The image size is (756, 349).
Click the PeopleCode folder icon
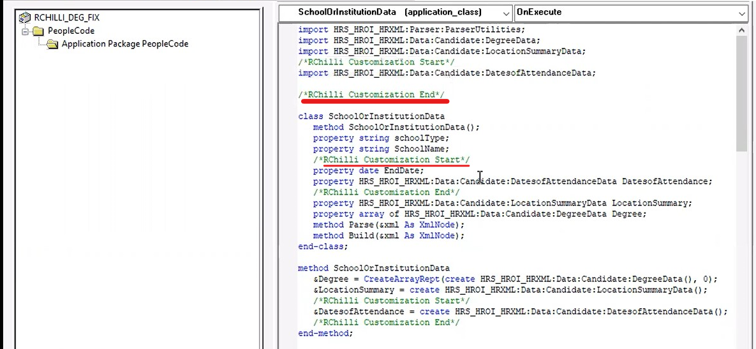(38, 31)
